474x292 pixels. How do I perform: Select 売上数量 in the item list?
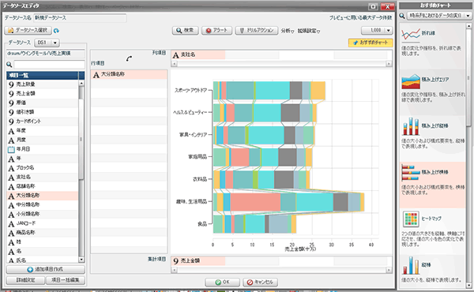pyautogui.click(x=43, y=84)
